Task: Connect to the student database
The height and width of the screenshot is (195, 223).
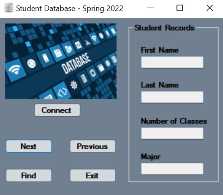Action: [57, 110]
